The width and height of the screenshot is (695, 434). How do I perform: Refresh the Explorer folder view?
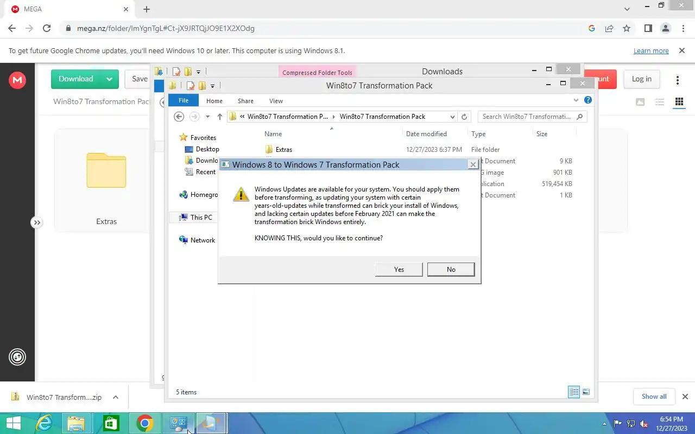point(464,117)
